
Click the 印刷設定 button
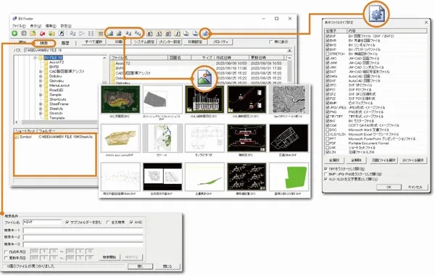tap(195, 42)
